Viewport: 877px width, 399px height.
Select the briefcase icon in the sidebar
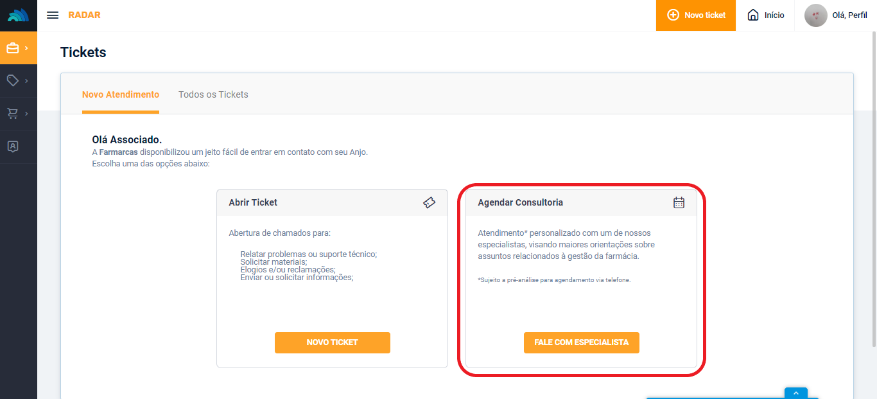click(x=13, y=48)
